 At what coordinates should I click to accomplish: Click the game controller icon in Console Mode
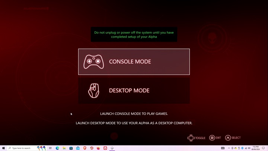click(93, 62)
